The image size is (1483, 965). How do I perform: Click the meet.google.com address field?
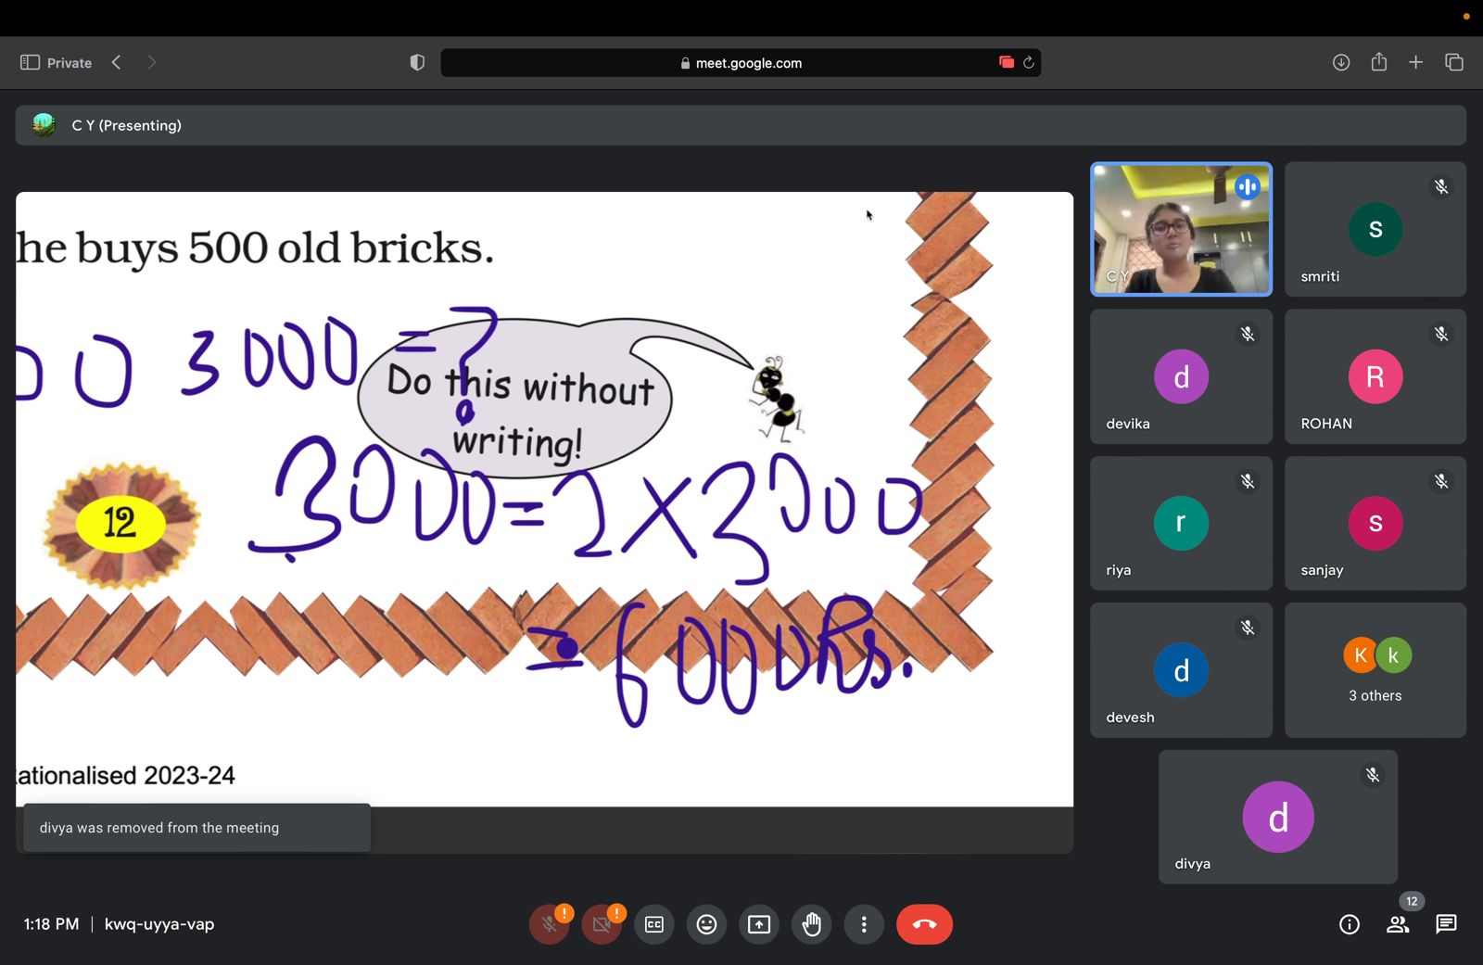741,63
